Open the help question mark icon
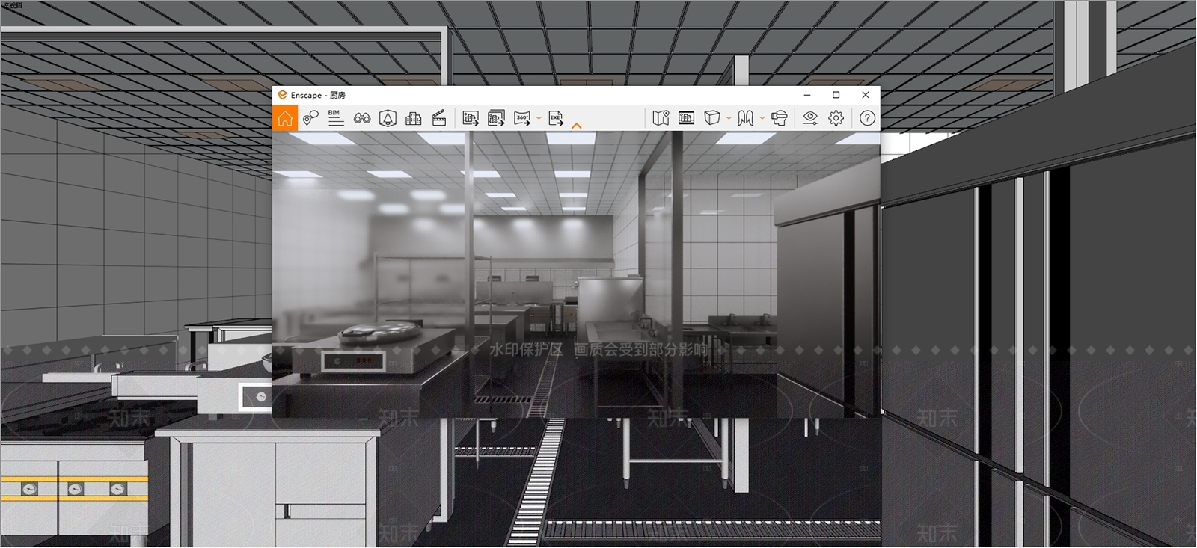 (x=867, y=118)
